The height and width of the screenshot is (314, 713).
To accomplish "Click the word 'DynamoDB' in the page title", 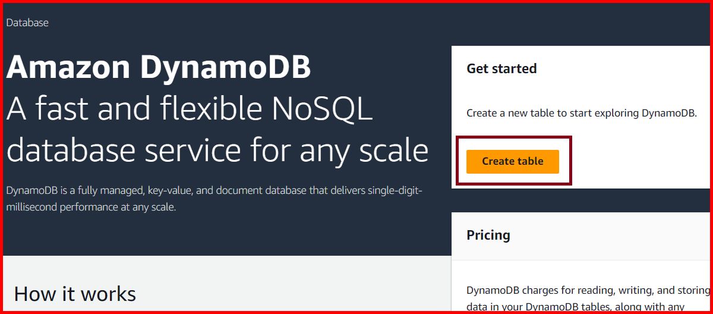I will point(226,68).
